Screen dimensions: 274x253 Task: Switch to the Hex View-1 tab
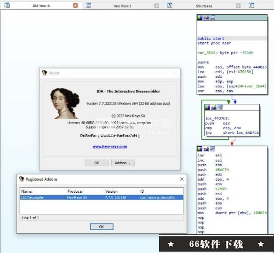(x=122, y=6)
